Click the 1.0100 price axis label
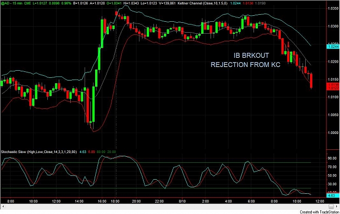The image size is (340, 214). click(333, 97)
